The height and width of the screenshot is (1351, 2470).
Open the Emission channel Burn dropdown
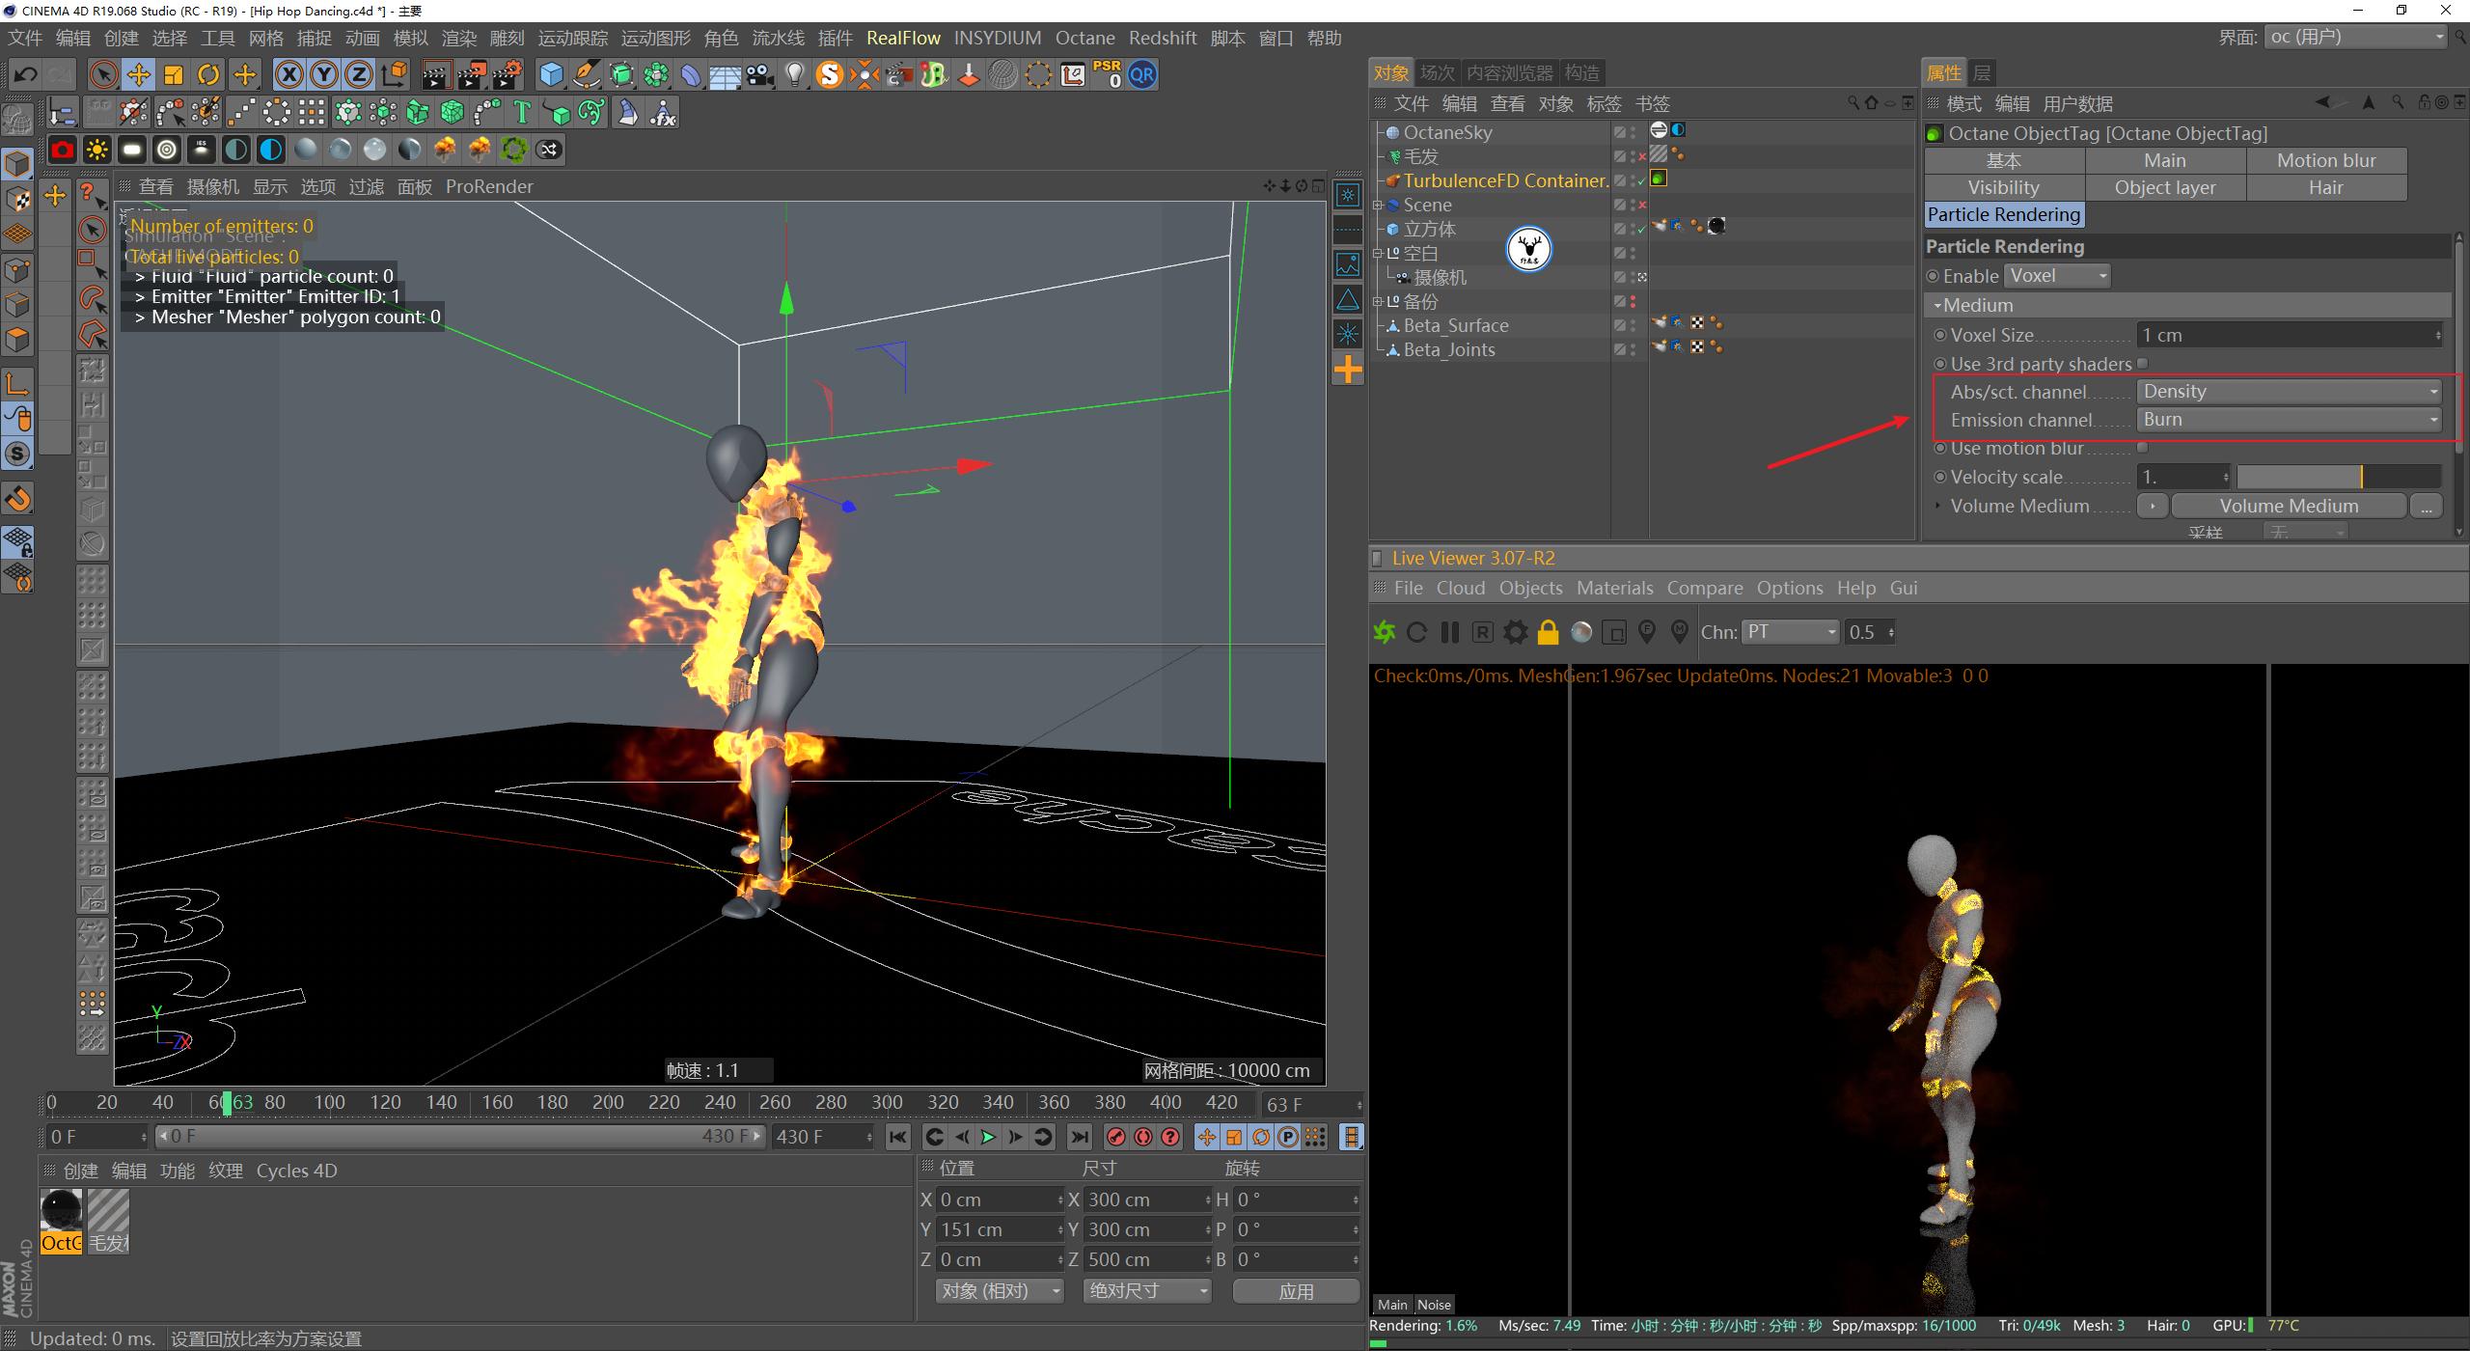click(2289, 419)
